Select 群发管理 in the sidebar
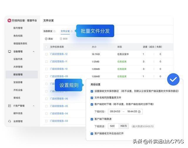 [22, 75]
